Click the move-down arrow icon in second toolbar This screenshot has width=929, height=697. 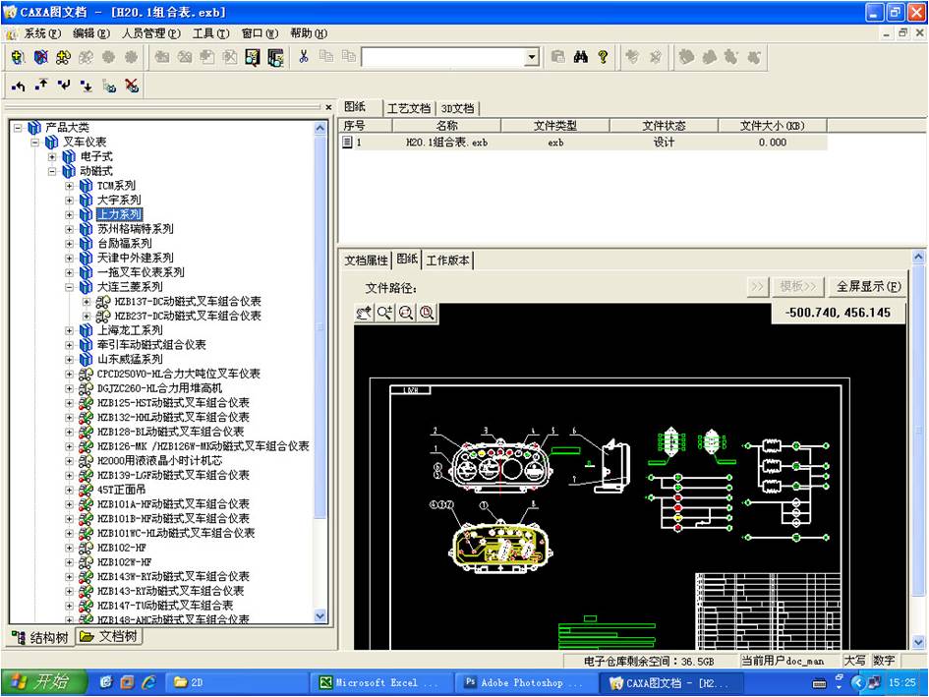87,87
